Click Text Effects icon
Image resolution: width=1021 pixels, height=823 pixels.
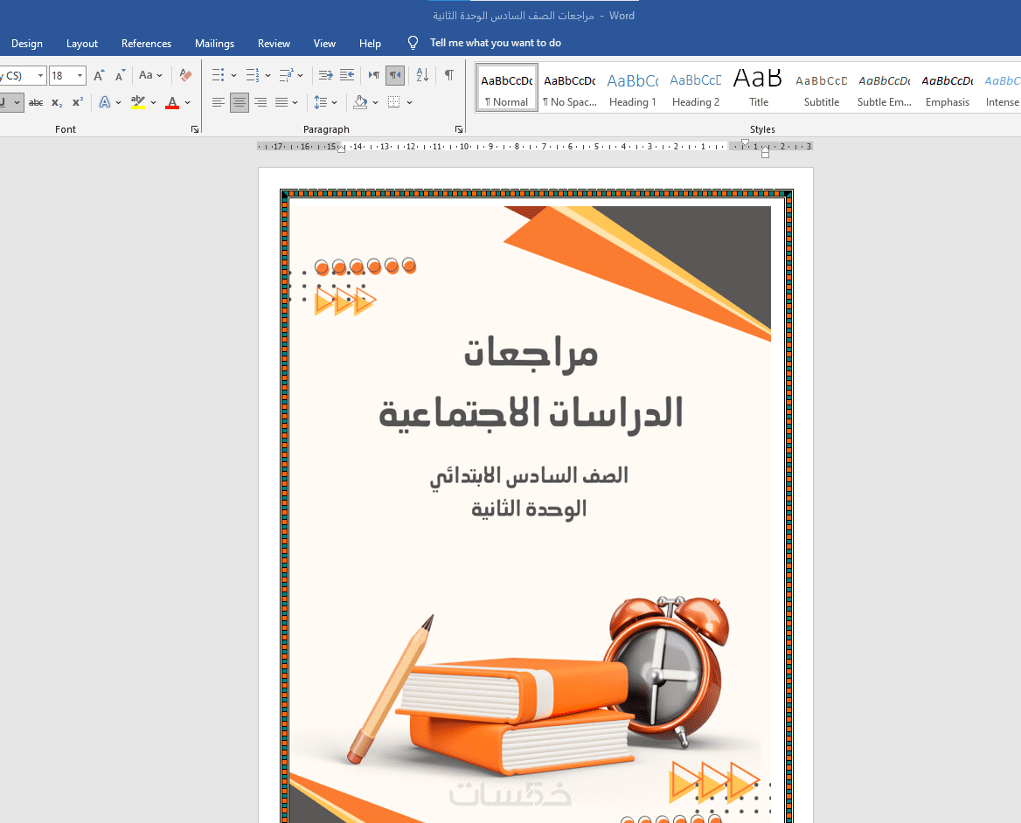104,102
